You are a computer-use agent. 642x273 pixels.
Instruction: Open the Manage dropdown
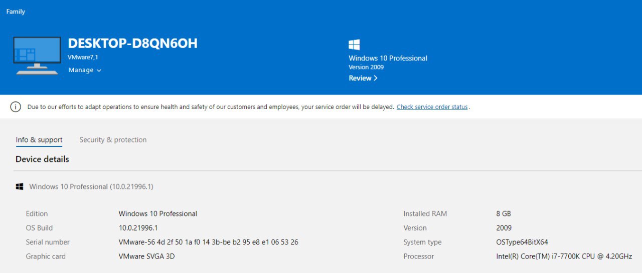85,70
